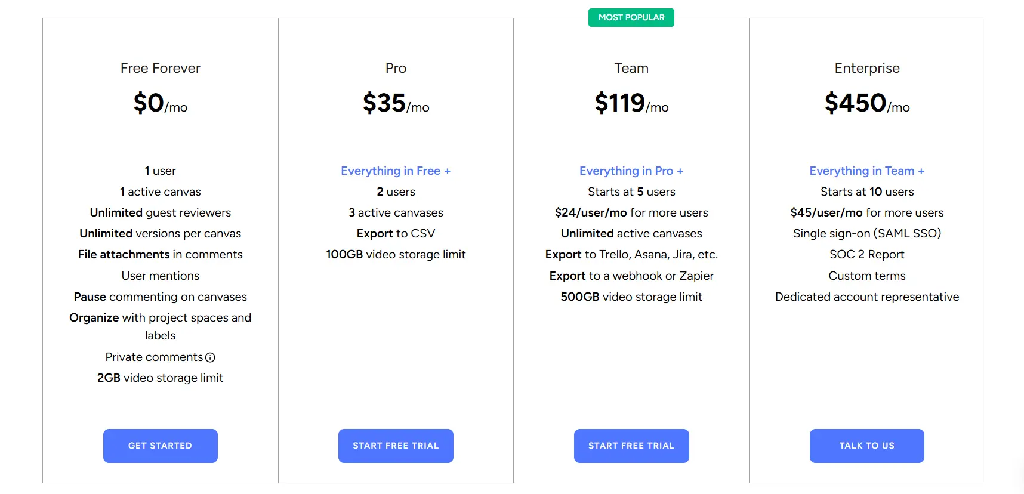The image size is (1024, 494).
Task: Click the TALK TO US button
Action: (866, 446)
